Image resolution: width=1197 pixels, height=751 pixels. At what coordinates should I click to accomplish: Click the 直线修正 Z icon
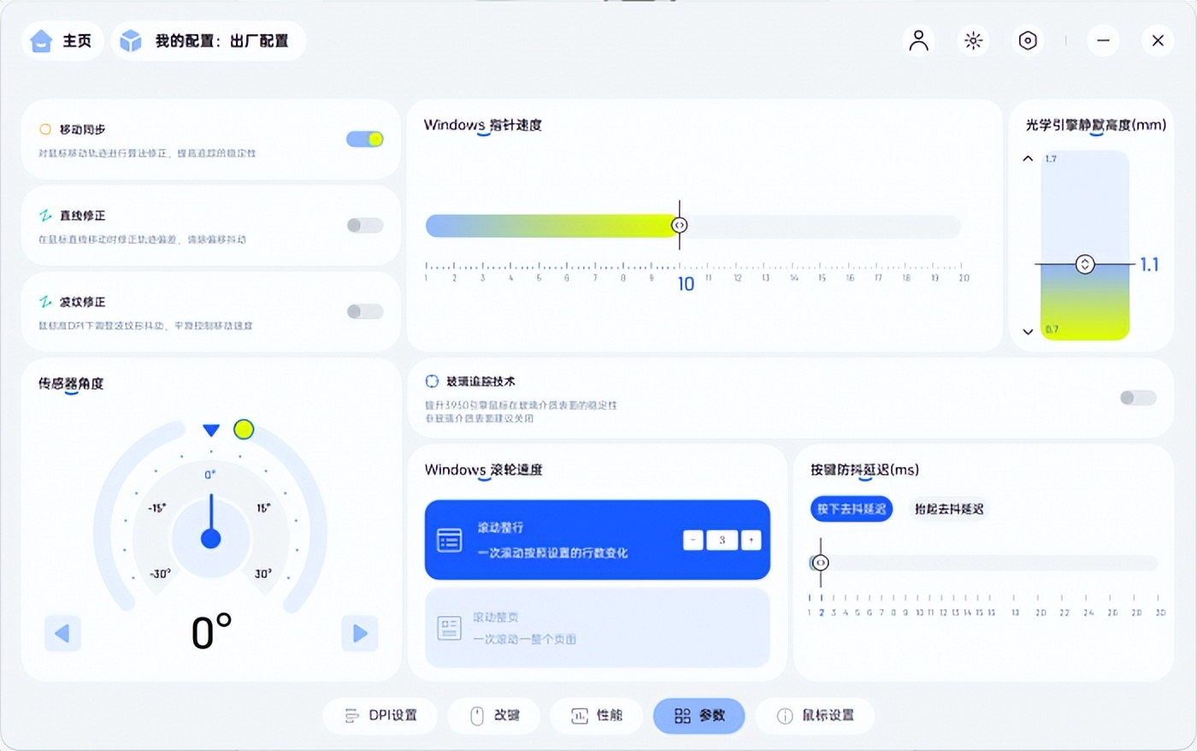pyautogui.click(x=44, y=216)
